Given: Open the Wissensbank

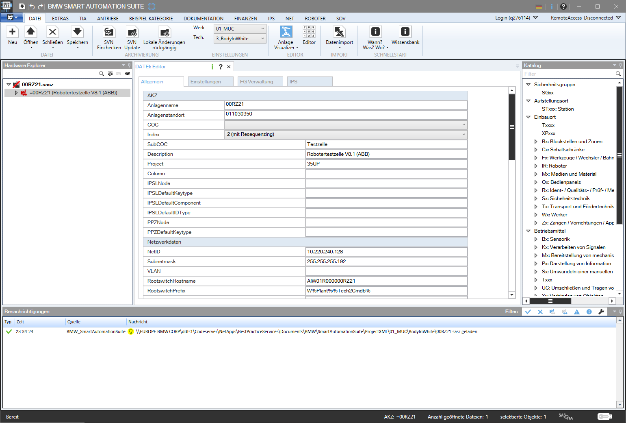Looking at the screenshot, I should (x=405, y=35).
